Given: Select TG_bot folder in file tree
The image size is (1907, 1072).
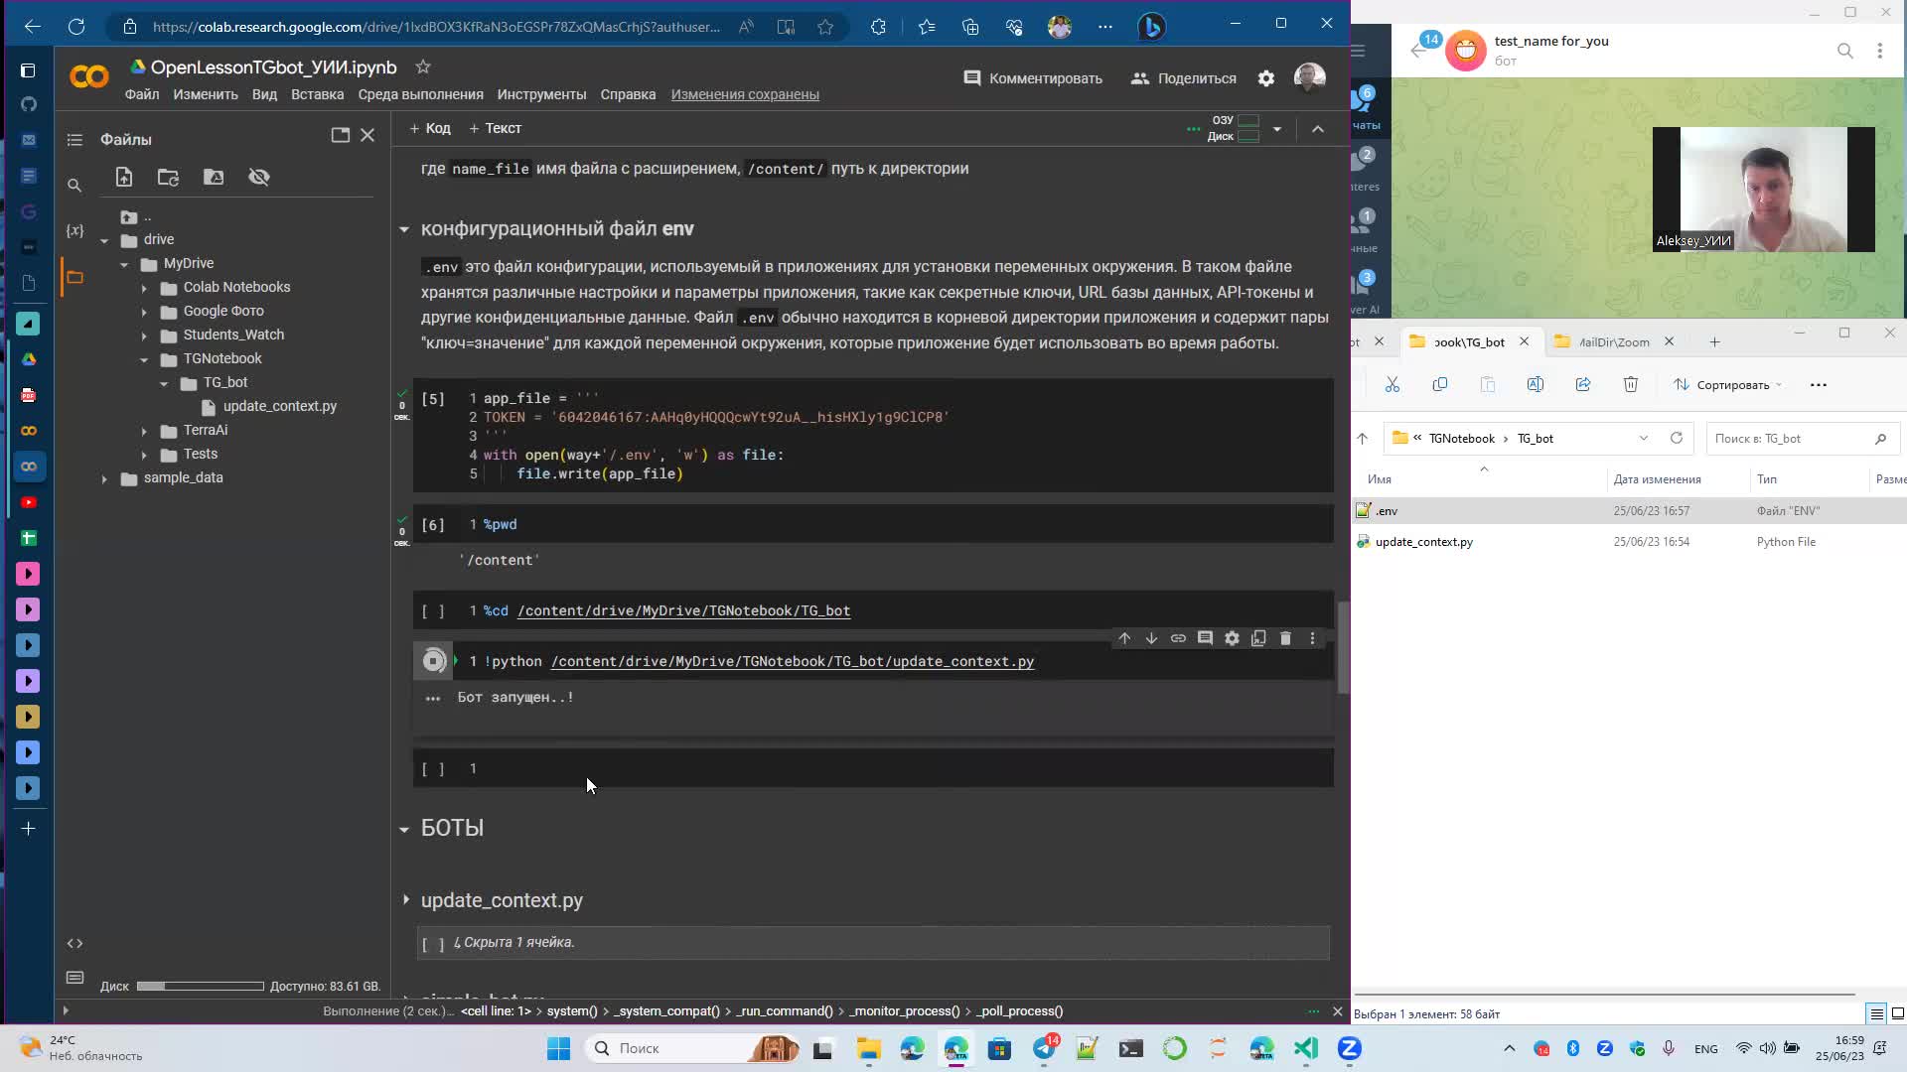Looking at the screenshot, I should pyautogui.click(x=223, y=382).
